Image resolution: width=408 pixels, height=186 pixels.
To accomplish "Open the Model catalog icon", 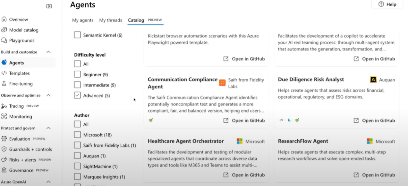I will 4,30.
